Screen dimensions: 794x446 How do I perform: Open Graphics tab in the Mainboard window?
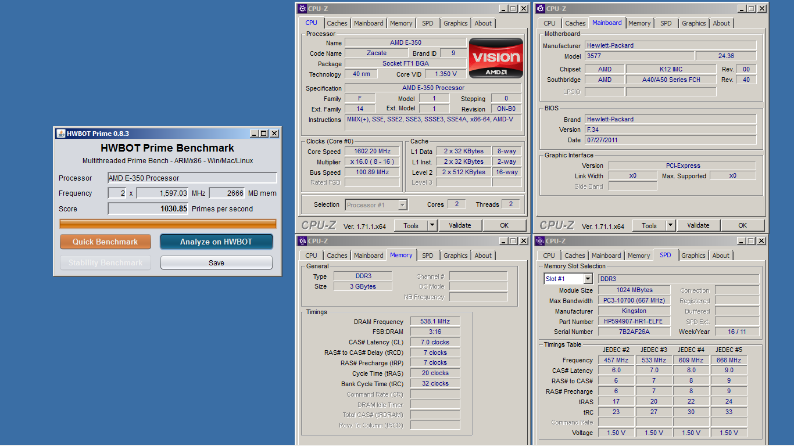pos(693,23)
